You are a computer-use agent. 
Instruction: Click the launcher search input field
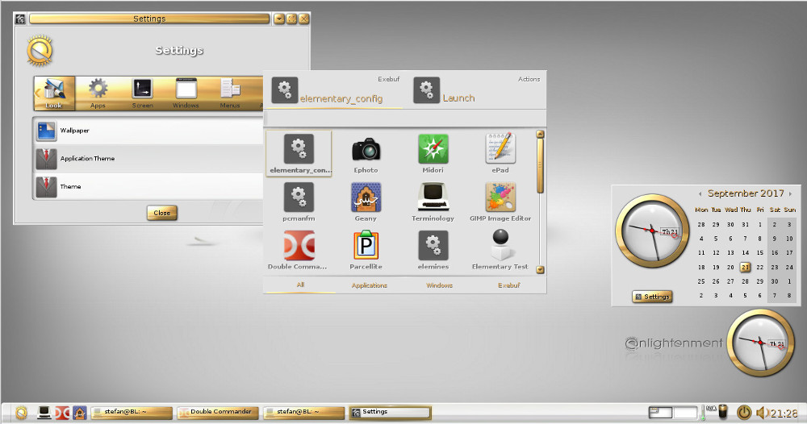pos(404,118)
